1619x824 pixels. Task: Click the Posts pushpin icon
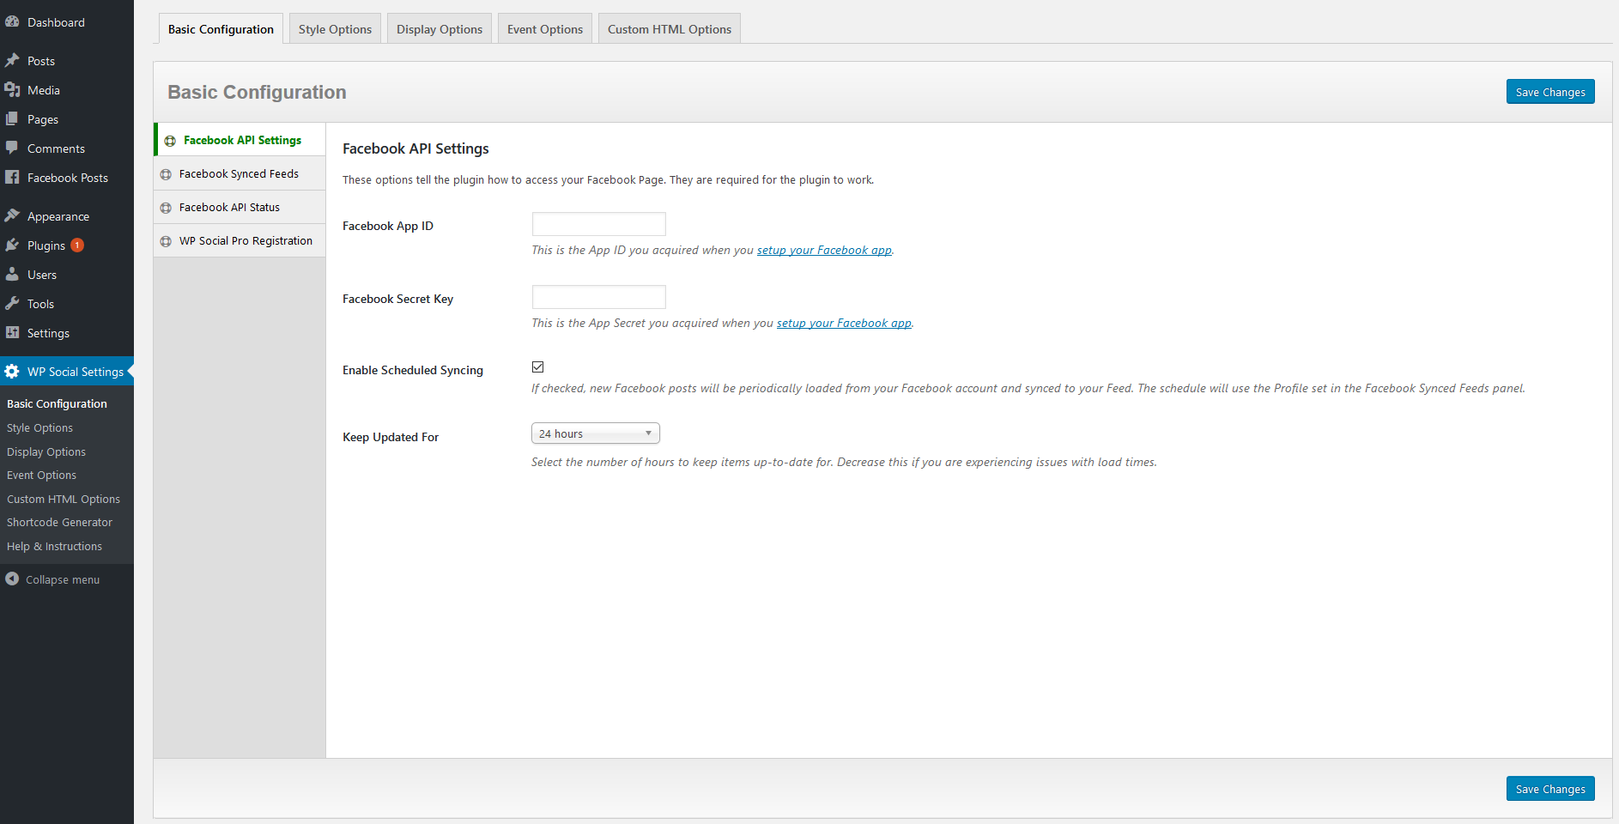[x=12, y=60]
